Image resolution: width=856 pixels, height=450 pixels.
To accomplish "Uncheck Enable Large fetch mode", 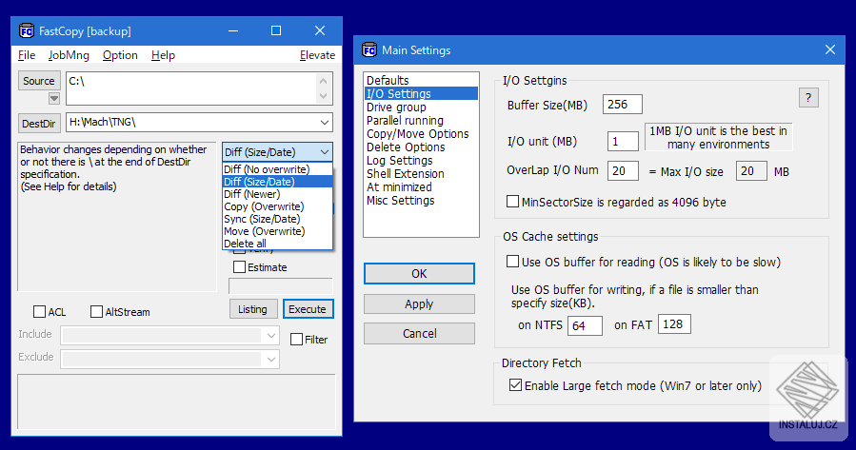I will click(515, 385).
